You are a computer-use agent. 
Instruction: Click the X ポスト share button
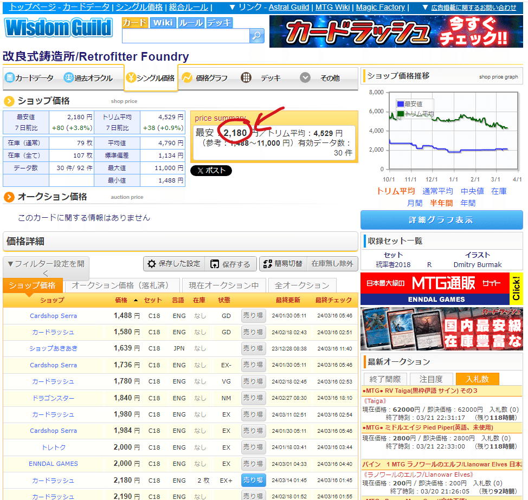[x=211, y=171]
